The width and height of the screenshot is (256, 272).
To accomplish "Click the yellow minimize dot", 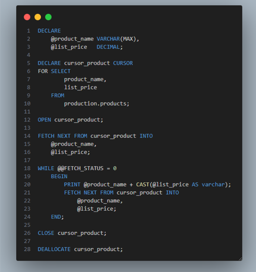I will coord(37,17).
